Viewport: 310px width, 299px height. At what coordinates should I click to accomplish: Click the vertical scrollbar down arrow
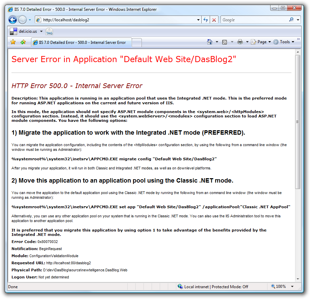point(298,279)
